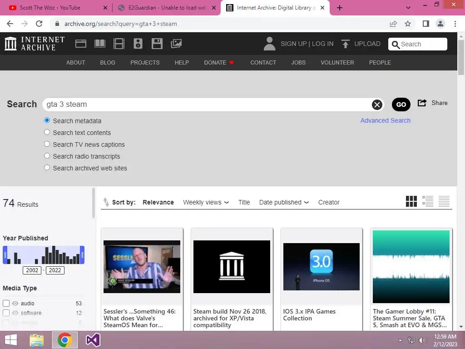Image resolution: width=465 pixels, height=349 pixels.
Task: Open the ABOUT menu item
Action: (x=75, y=63)
